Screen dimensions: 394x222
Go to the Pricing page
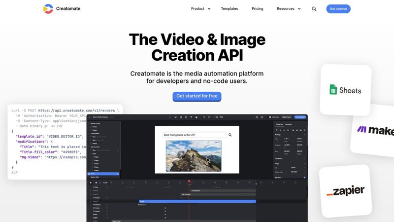pos(258,8)
